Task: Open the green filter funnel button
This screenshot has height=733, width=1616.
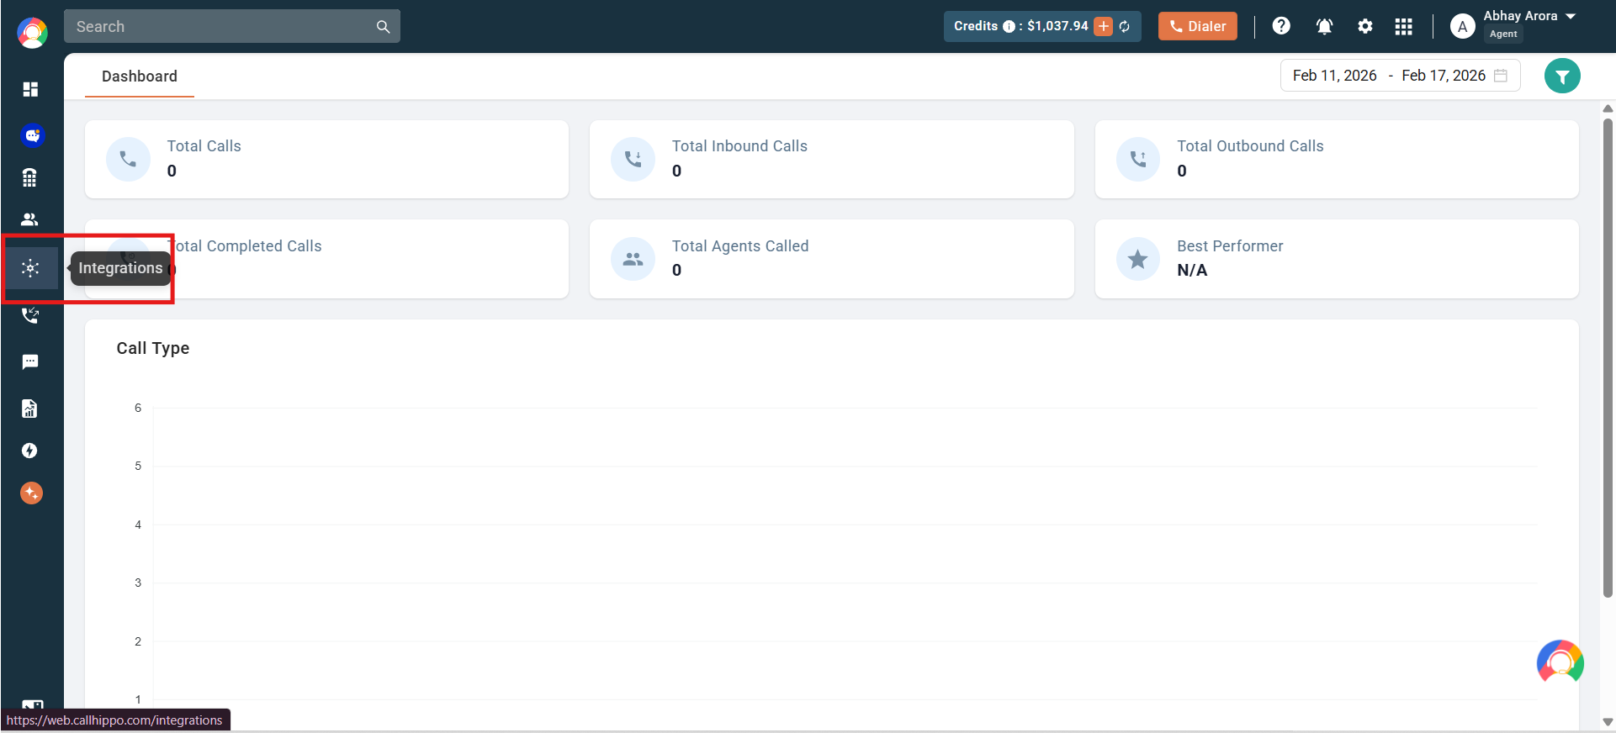Action: click(1562, 76)
